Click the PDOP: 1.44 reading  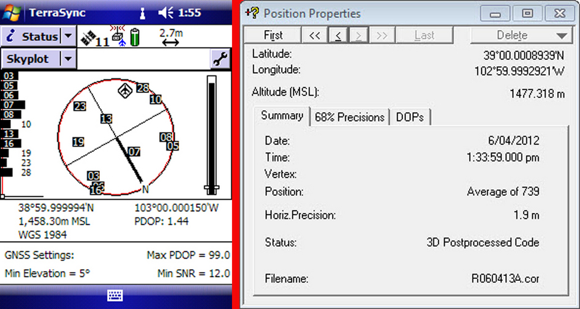[161, 222]
